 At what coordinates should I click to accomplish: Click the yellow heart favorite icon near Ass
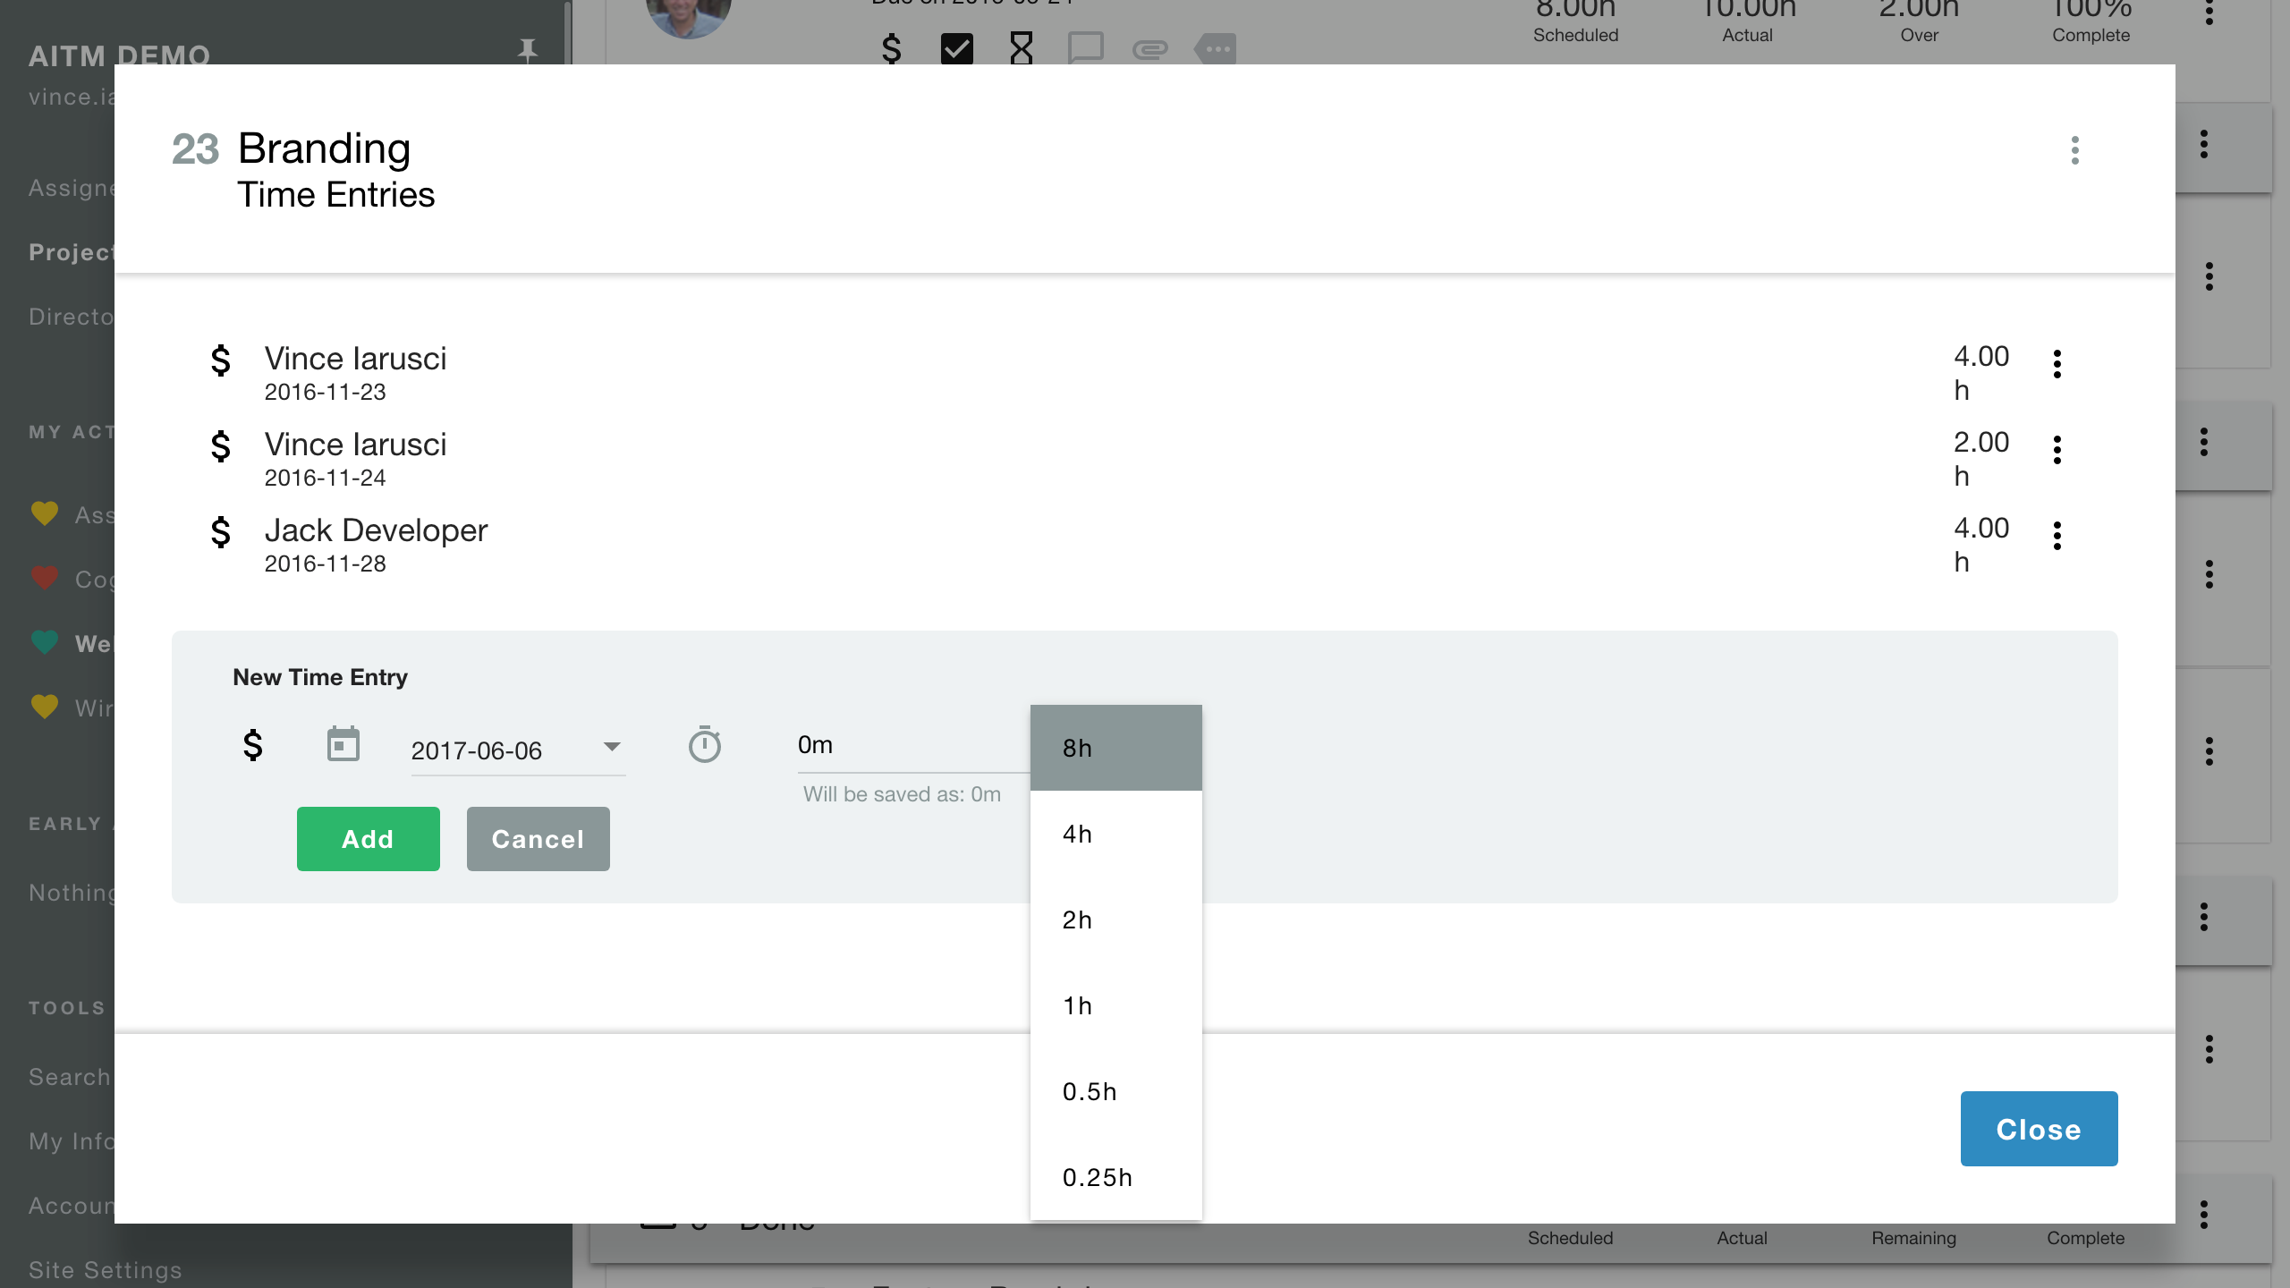tap(45, 514)
